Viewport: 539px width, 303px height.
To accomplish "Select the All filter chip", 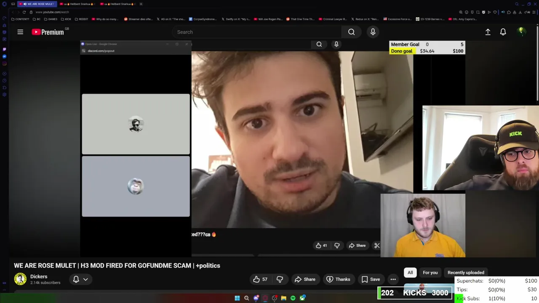I will (410, 273).
